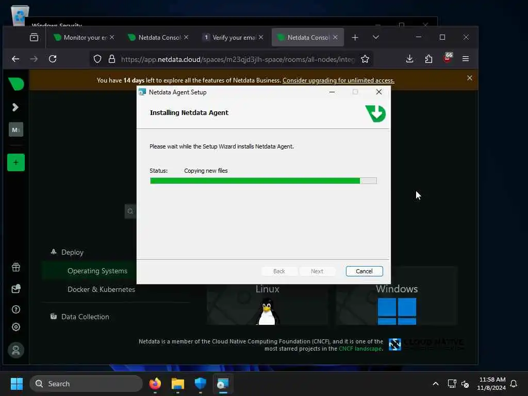Click the green plus add-space button

click(x=16, y=162)
